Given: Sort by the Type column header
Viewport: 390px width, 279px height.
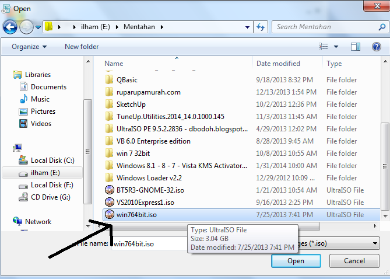Looking at the screenshot, I should (334, 64).
